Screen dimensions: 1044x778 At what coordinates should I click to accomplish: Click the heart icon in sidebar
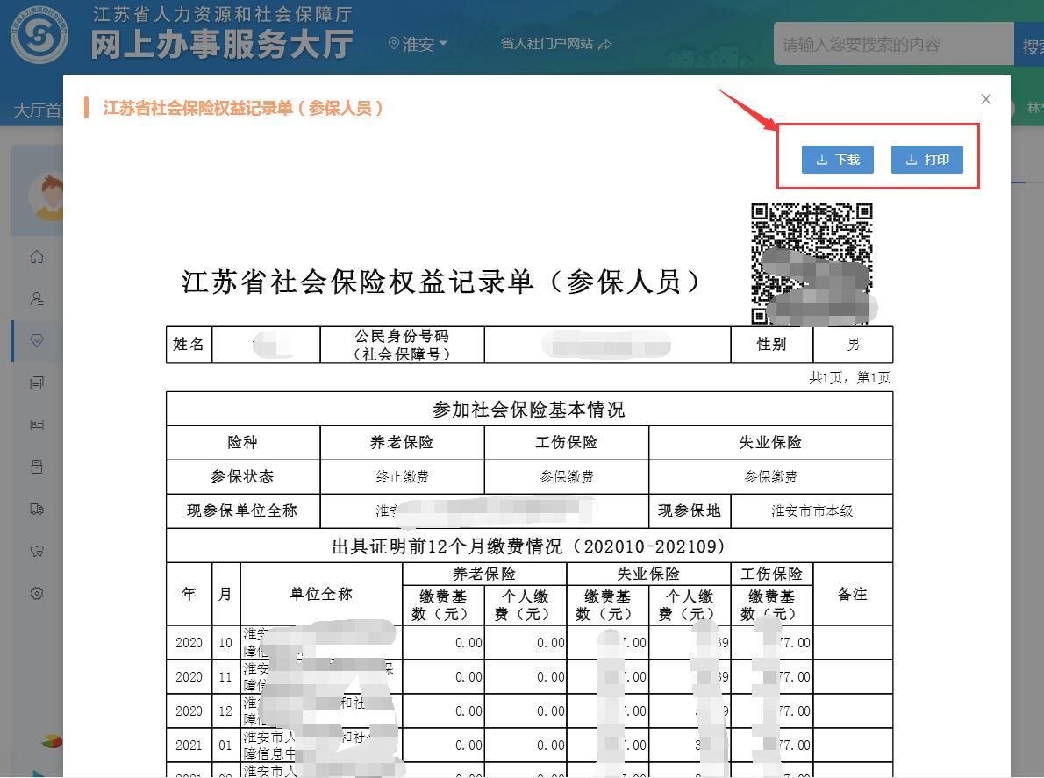tap(37, 552)
